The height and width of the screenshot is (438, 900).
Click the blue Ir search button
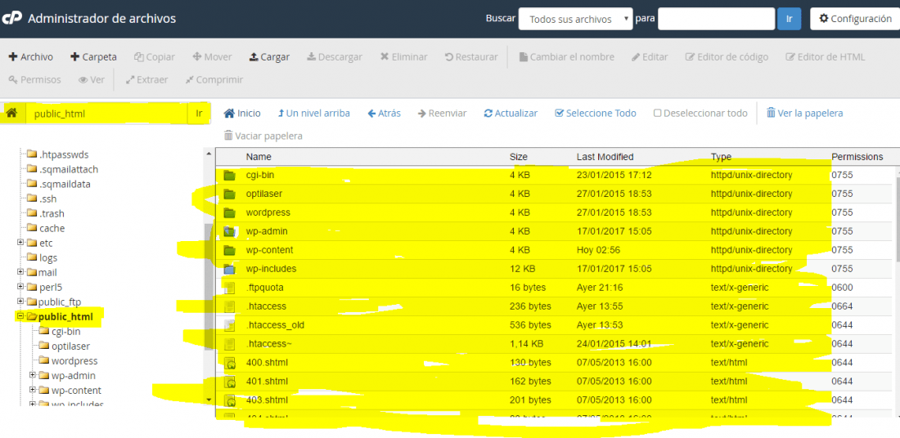pos(790,19)
